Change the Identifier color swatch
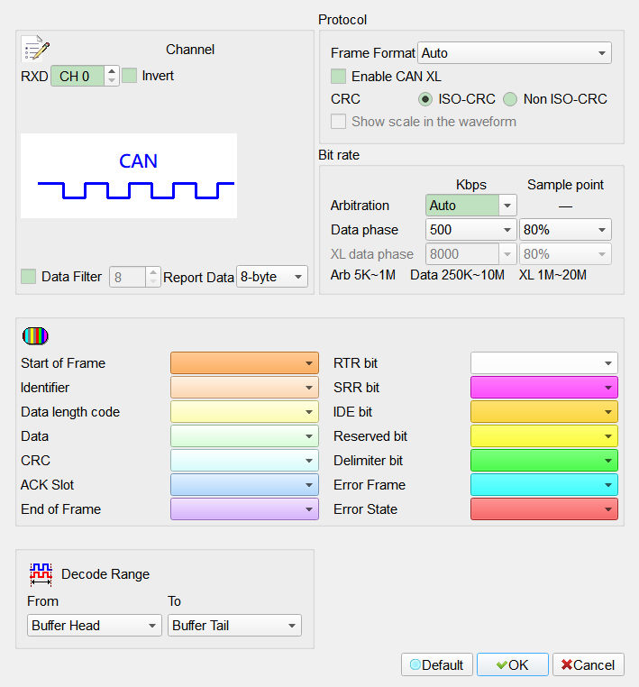Screen dimensions: 639x687 click(244, 388)
